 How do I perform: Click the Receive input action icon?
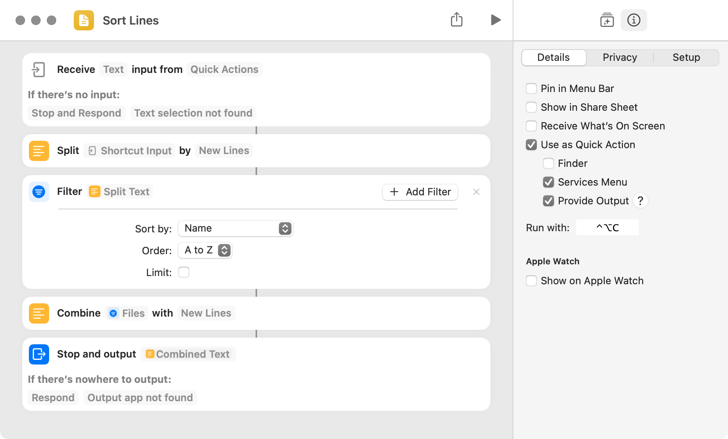coord(39,69)
